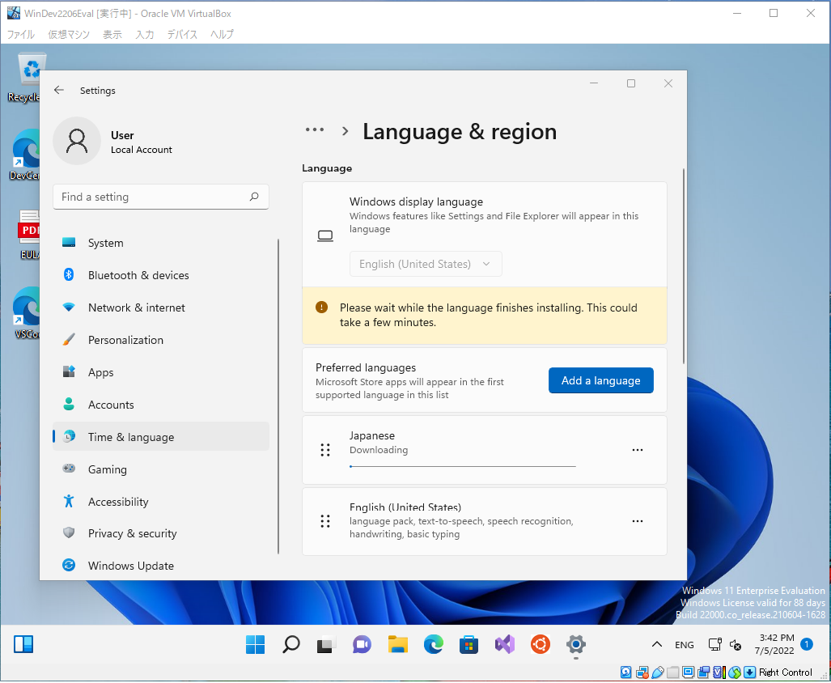
Task: Click the Windows display language heading
Action: point(416,202)
